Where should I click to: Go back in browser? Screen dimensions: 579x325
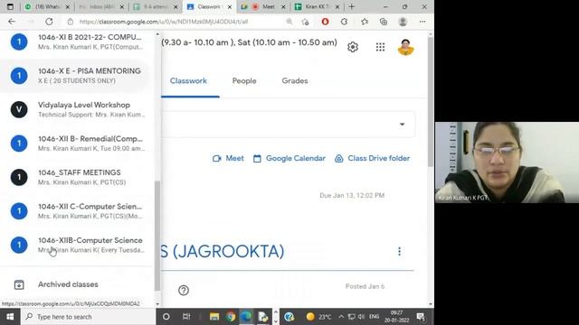pyautogui.click(x=12, y=22)
